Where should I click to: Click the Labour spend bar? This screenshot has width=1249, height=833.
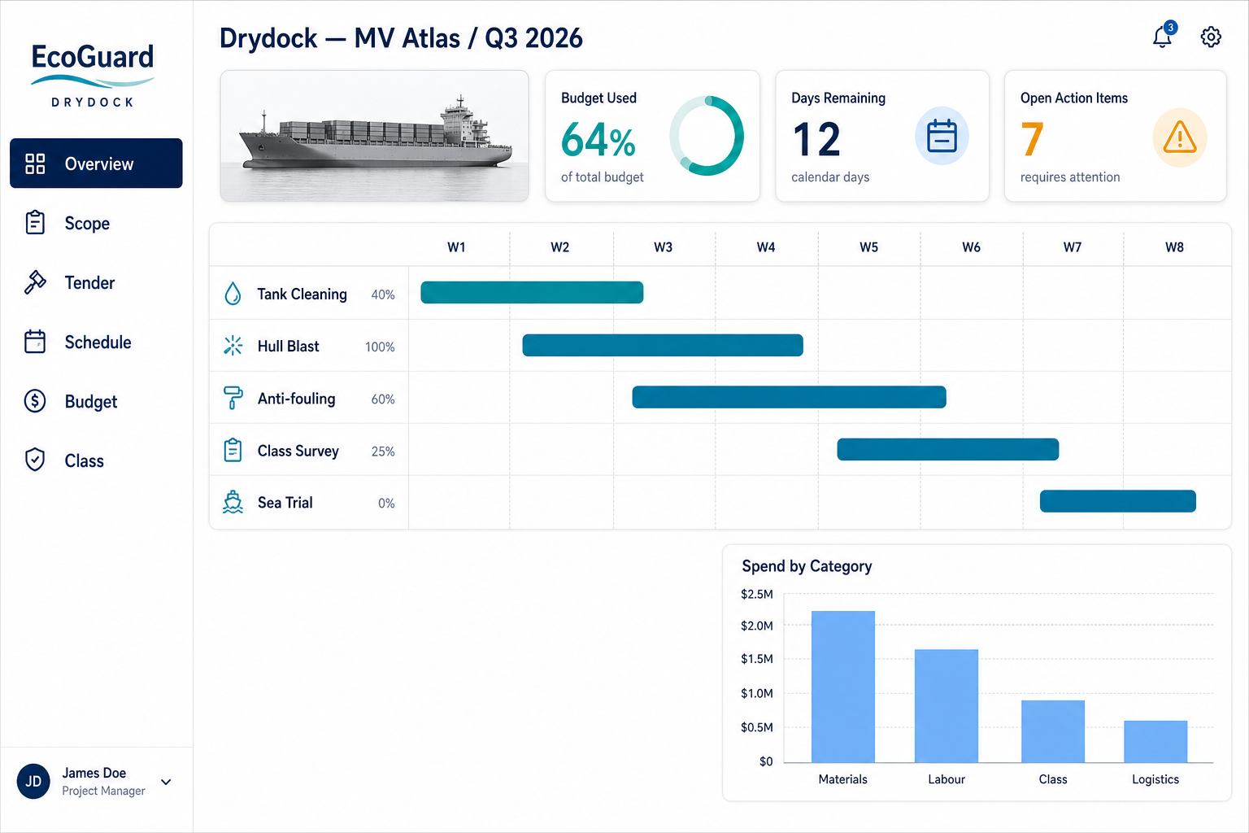tap(947, 706)
